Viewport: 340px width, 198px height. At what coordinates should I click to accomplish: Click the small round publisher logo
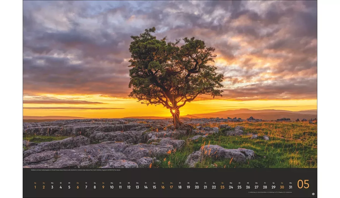[313, 194]
